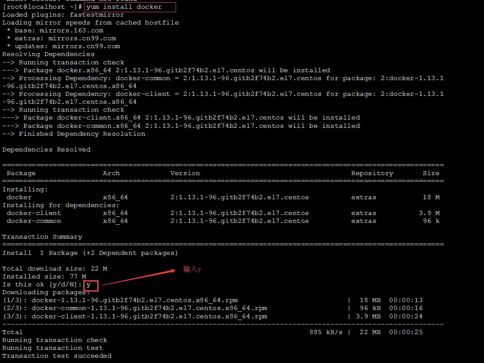The width and height of the screenshot is (484, 363).
Task: Select the 'base: mirrors.163.com' line
Action: [x=55, y=31]
